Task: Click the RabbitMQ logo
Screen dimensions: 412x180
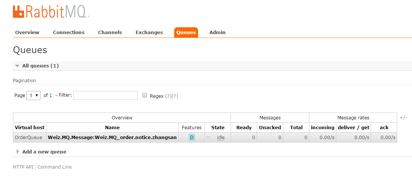Action: click(x=51, y=12)
